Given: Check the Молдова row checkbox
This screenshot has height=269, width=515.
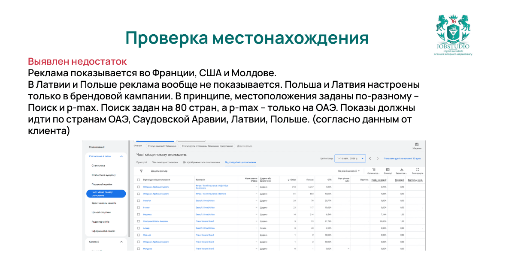Looking at the screenshot, I should 139,248.
